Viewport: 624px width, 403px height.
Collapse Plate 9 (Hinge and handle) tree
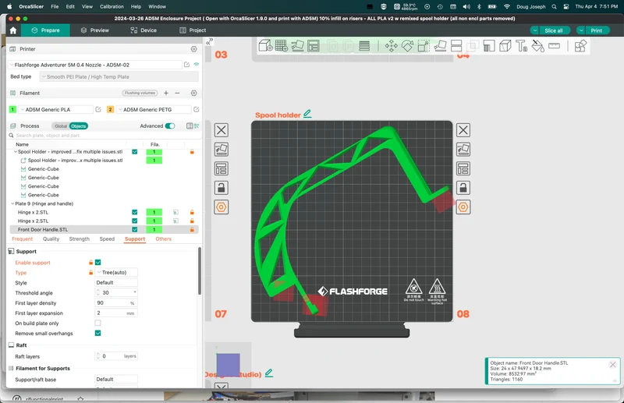coord(12,203)
